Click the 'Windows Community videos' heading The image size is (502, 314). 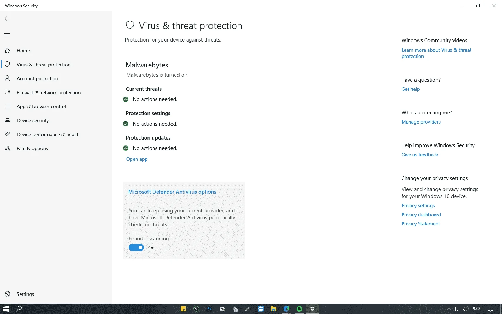click(434, 40)
